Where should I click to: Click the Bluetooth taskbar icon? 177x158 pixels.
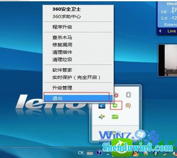155,154
